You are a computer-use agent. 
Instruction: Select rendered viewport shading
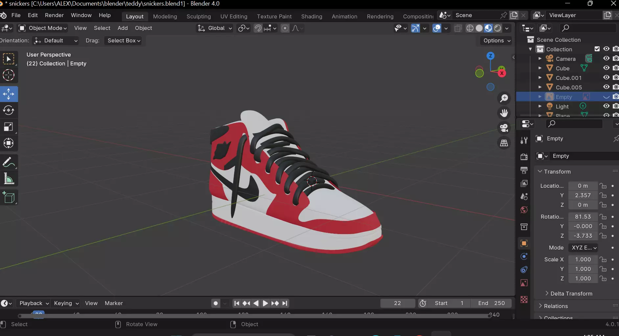(x=498, y=28)
